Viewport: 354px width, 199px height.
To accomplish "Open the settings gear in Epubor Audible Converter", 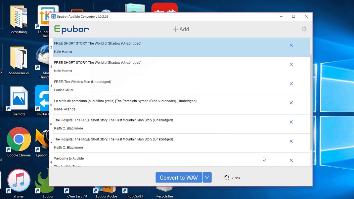I will point(304,29).
